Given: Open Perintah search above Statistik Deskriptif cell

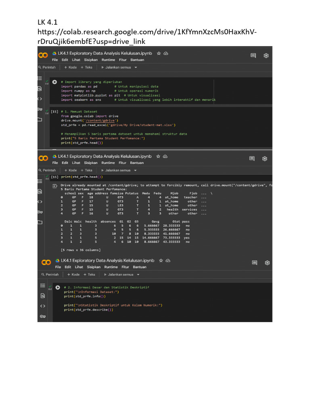Looking at the screenshot, I should click(x=50, y=275).
